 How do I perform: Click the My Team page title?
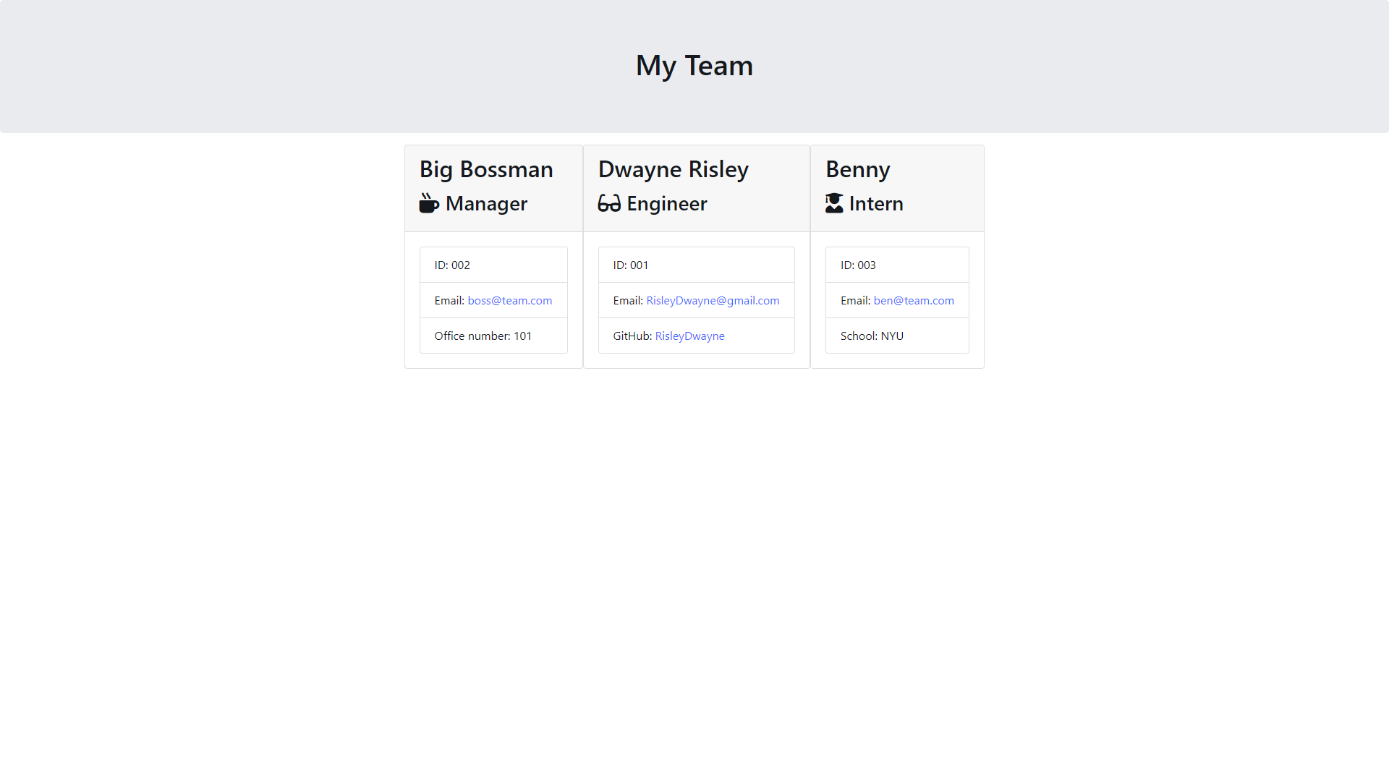[x=694, y=65]
